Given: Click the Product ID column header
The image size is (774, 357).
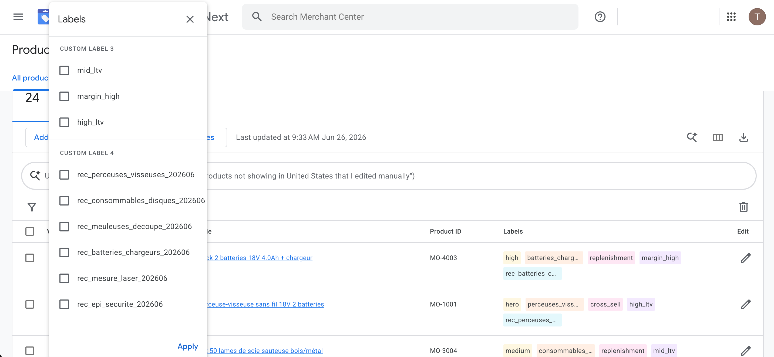Looking at the screenshot, I should click(x=445, y=231).
